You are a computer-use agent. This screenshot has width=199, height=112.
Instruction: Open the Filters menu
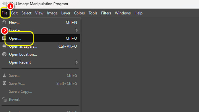point(106,13)
